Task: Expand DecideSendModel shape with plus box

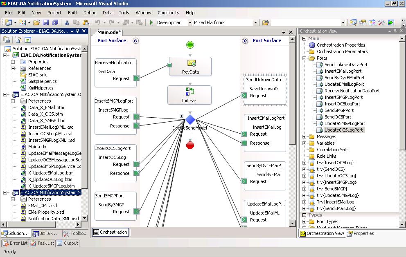Action: tap(181, 116)
